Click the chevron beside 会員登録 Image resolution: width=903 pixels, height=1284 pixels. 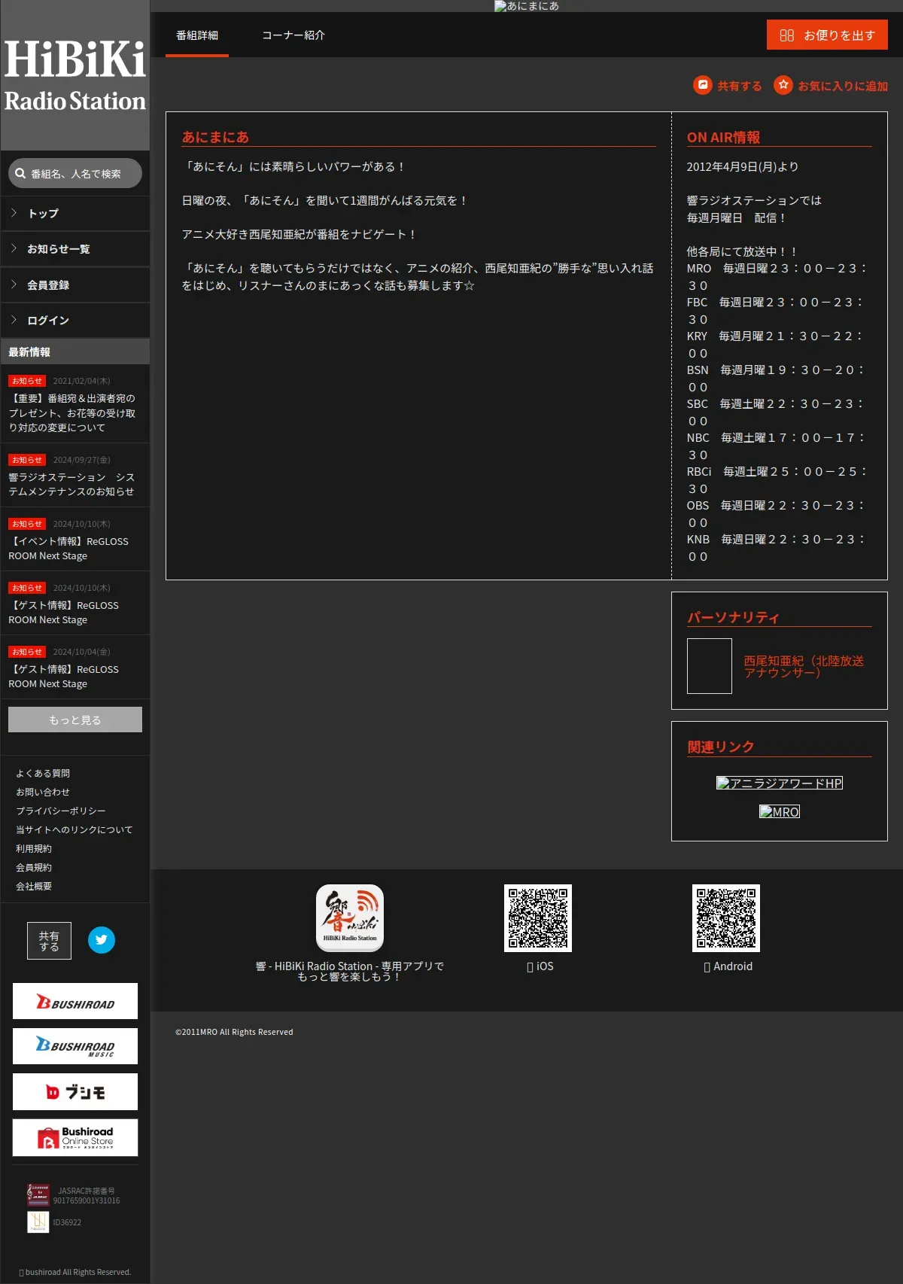(14, 284)
